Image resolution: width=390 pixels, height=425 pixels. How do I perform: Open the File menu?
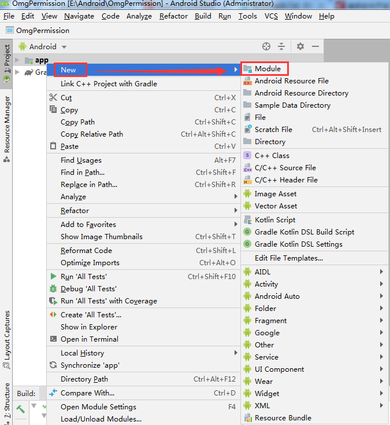click(x=9, y=16)
